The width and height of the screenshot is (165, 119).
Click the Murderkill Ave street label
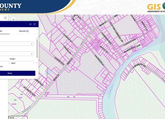pos(132,49)
